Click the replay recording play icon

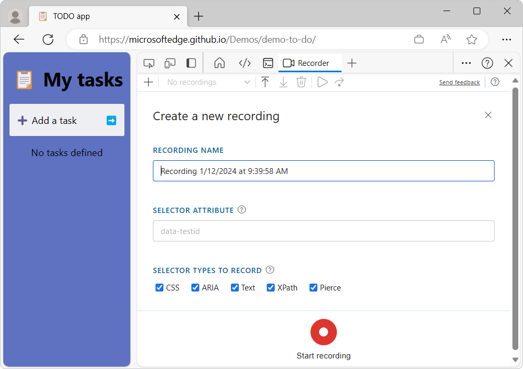tap(322, 82)
